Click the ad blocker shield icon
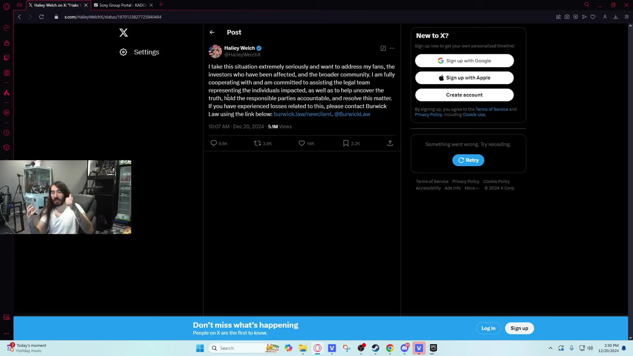This screenshot has height=356, width=633. pos(576,17)
